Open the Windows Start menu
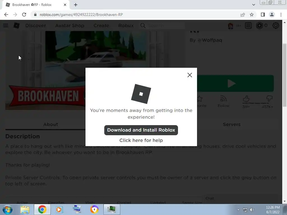 click(x=8, y=209)
